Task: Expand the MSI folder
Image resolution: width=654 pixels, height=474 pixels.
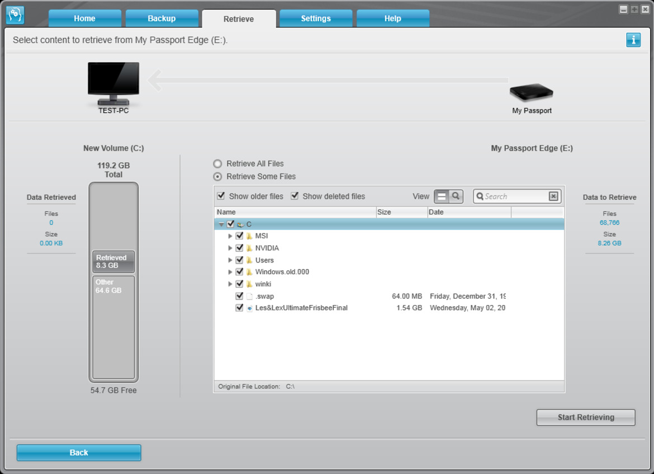Action: pos(230,236)
